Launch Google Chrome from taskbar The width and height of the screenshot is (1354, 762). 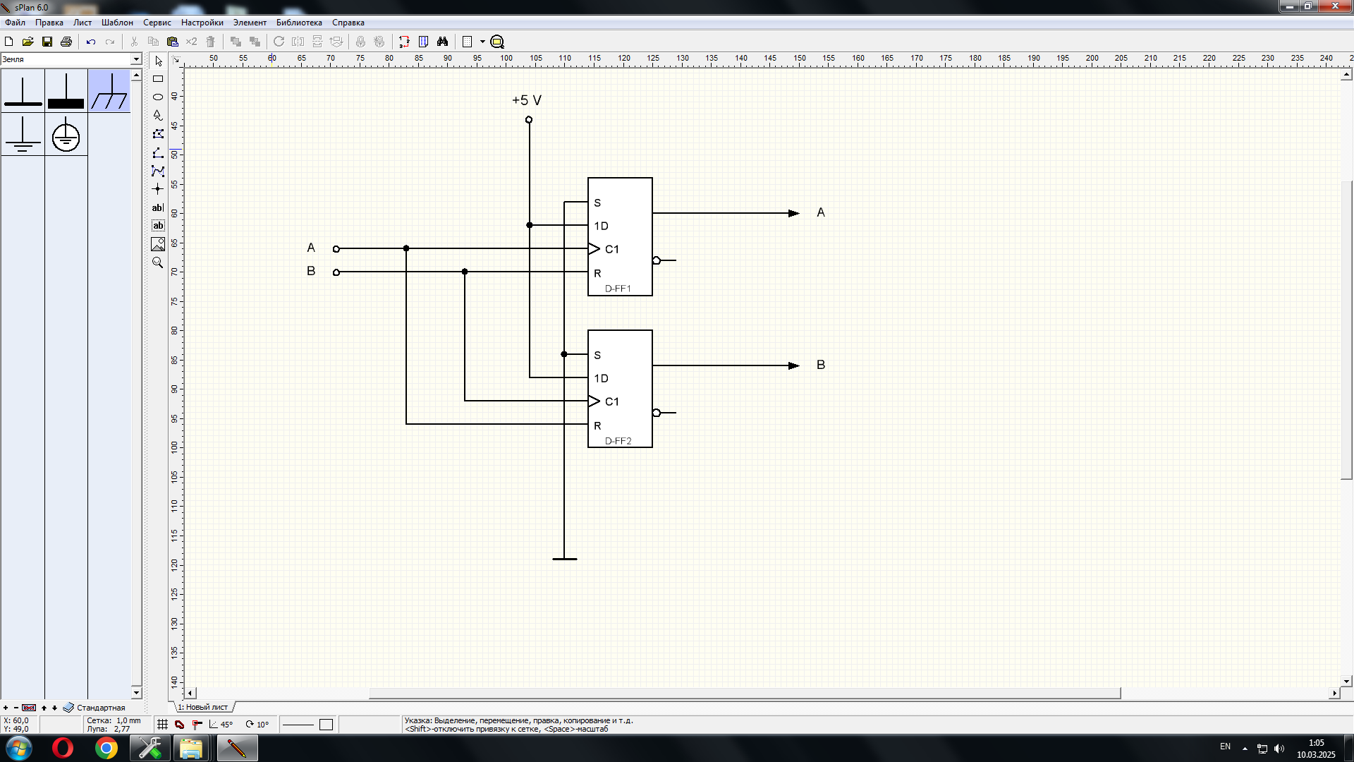coord(106,748)
